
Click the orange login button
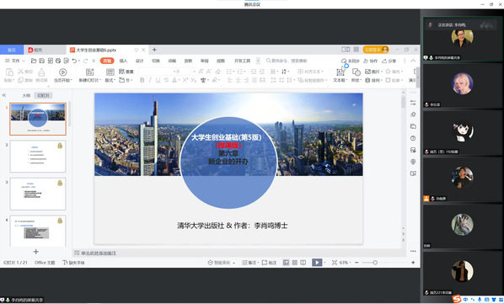point(376,50)
